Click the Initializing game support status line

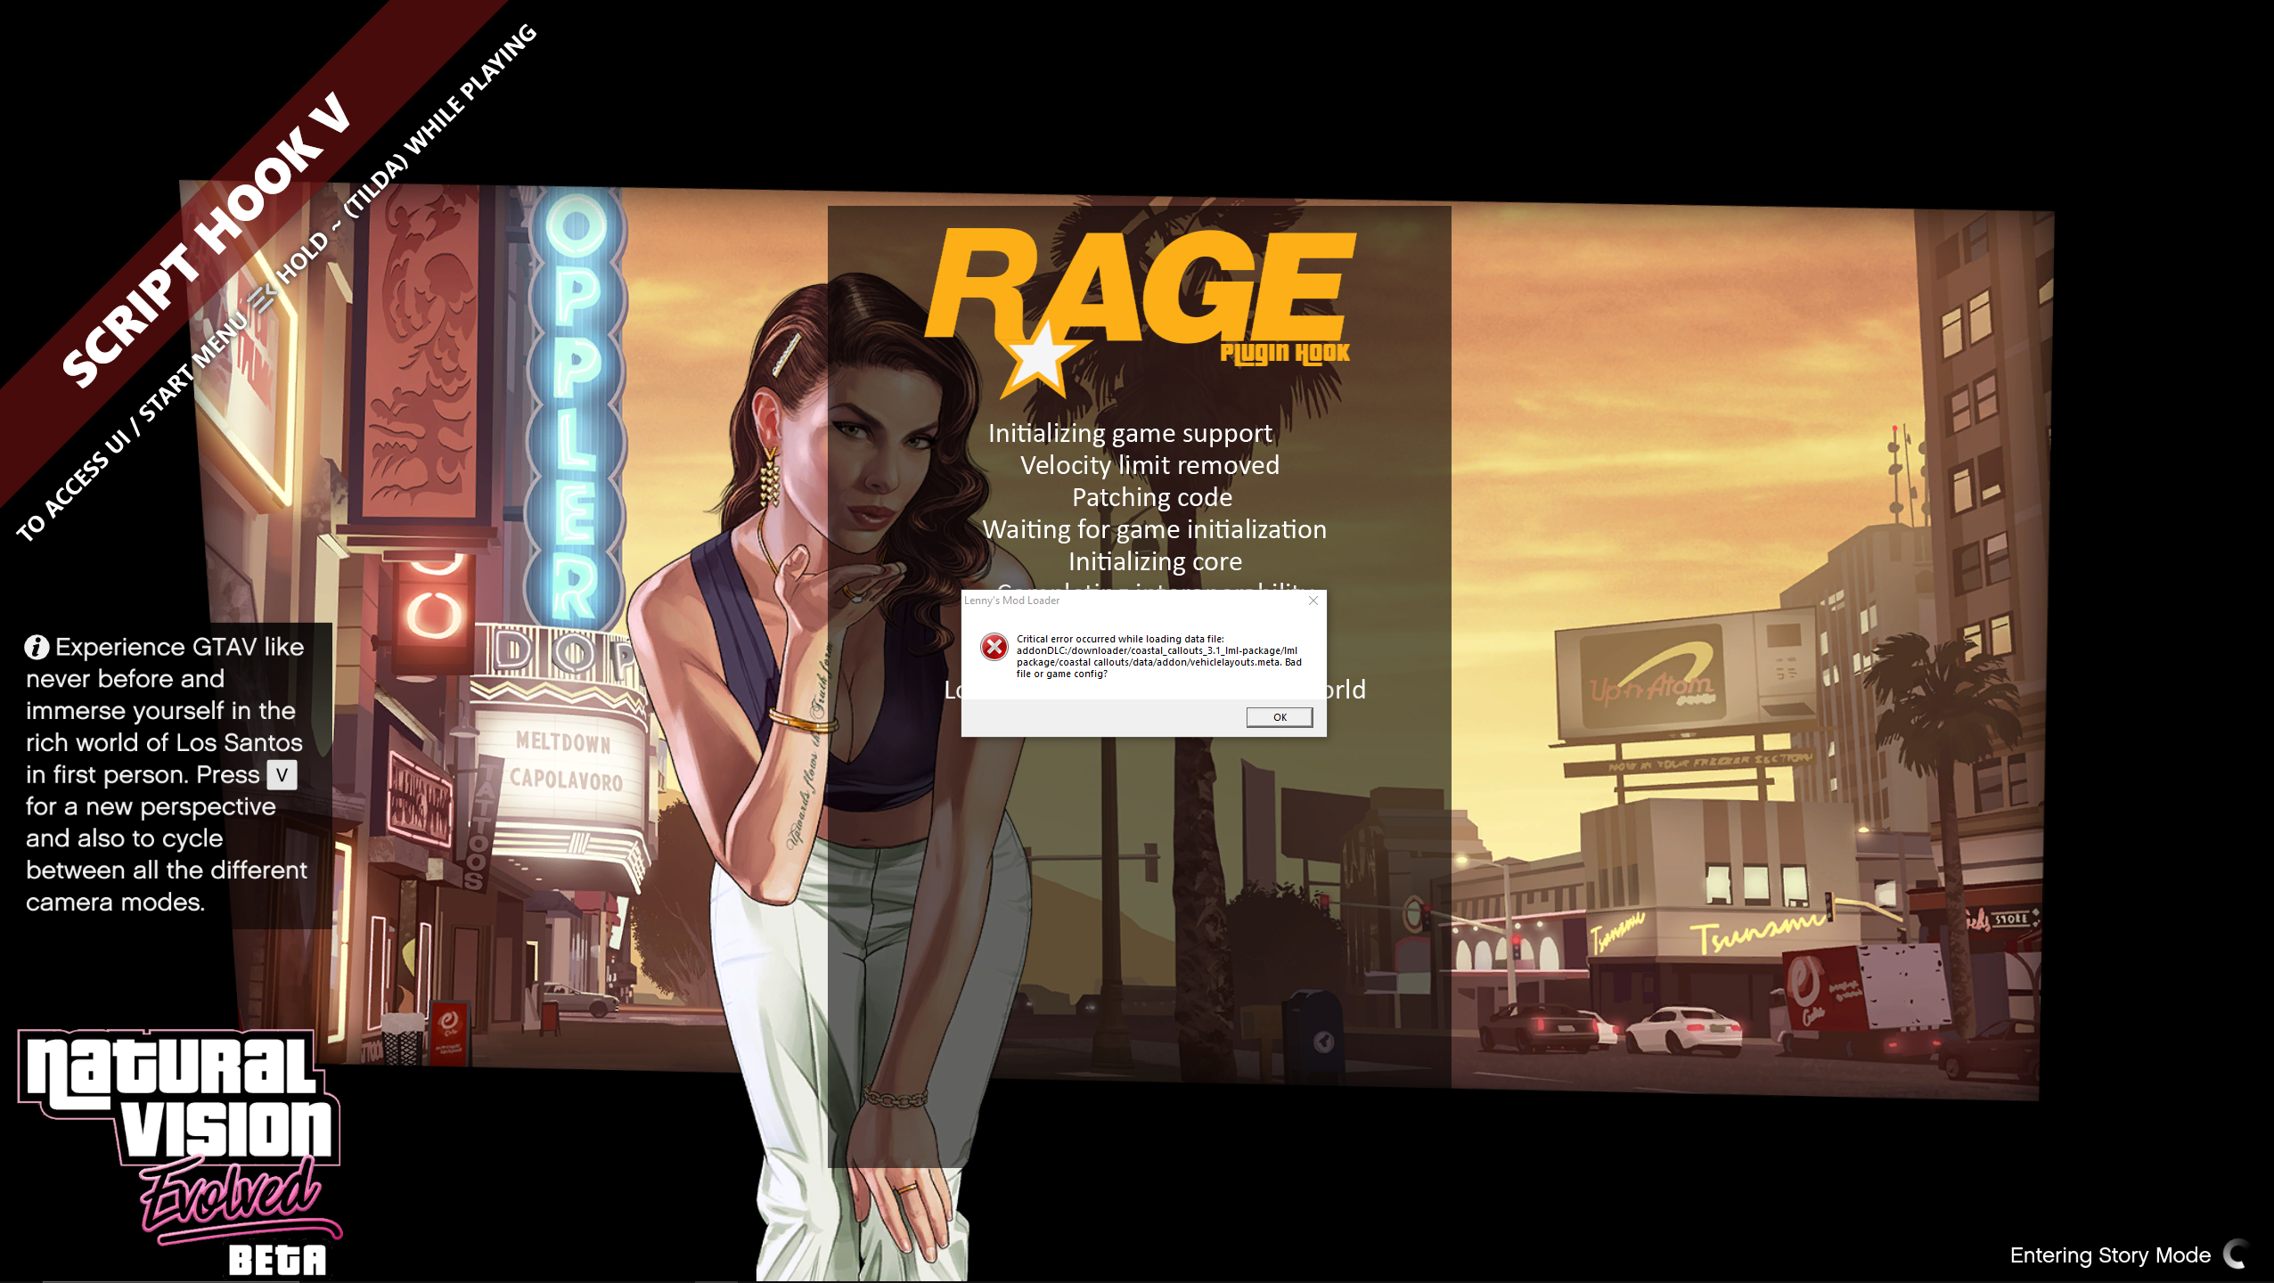(1130, 434)
